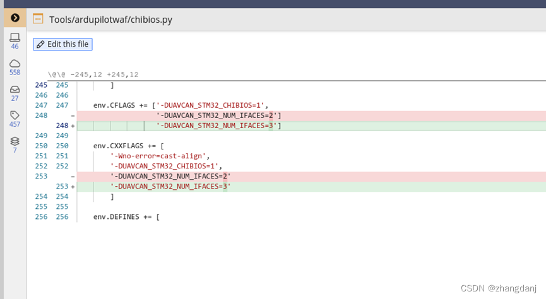Click old line number 248 of removed line
546x299 pixels.
pos(41,115)
